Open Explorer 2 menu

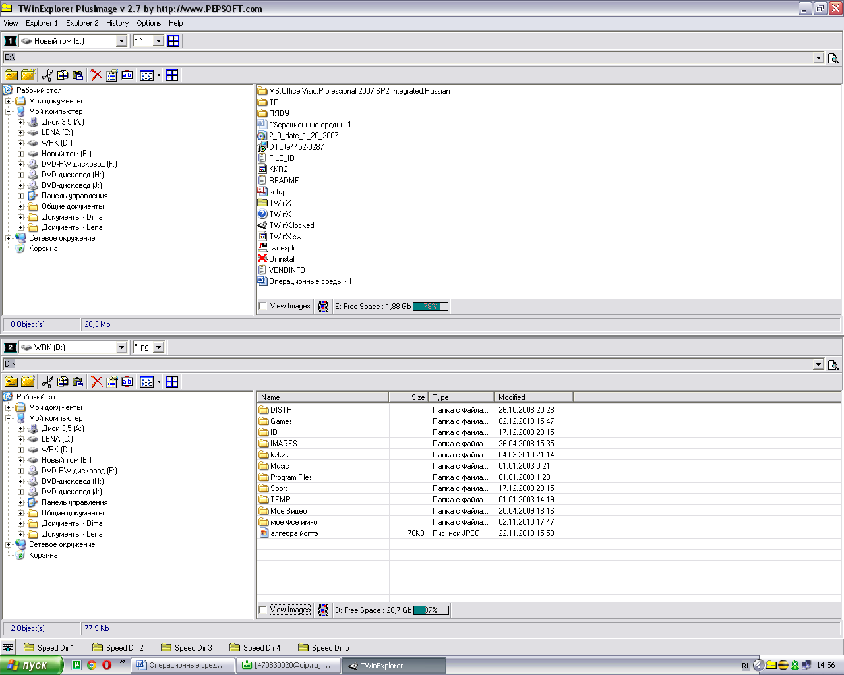tap(82, 23)
